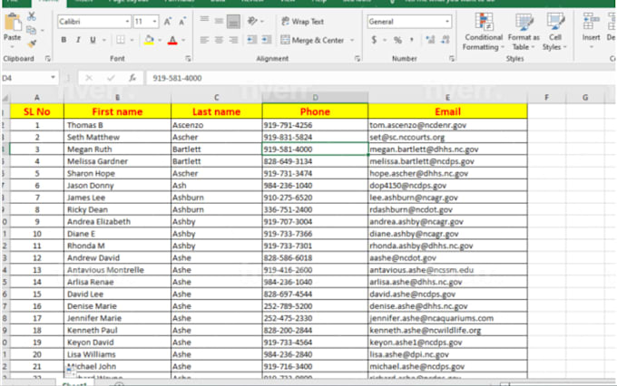Apply the yellow Fill Color
617x386 pixels.
[149, 40]
